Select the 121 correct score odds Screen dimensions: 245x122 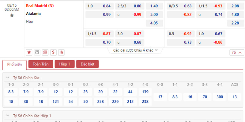[x=56, y=102]
